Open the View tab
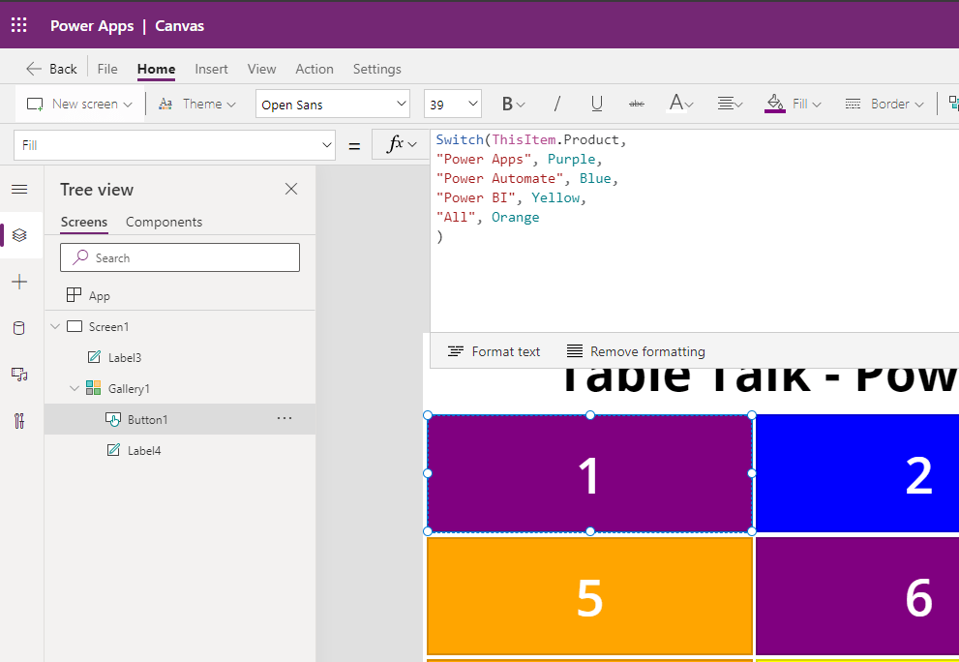Viewport: 959px width, 662px height. click(x=262, y=69)
